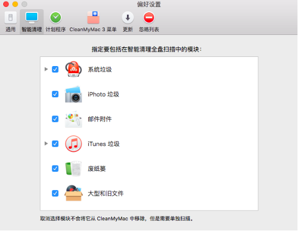Expand the iTunes 垃圾 disclosure triangle
This screenshot has width=298, height=231.
(46, 143)
